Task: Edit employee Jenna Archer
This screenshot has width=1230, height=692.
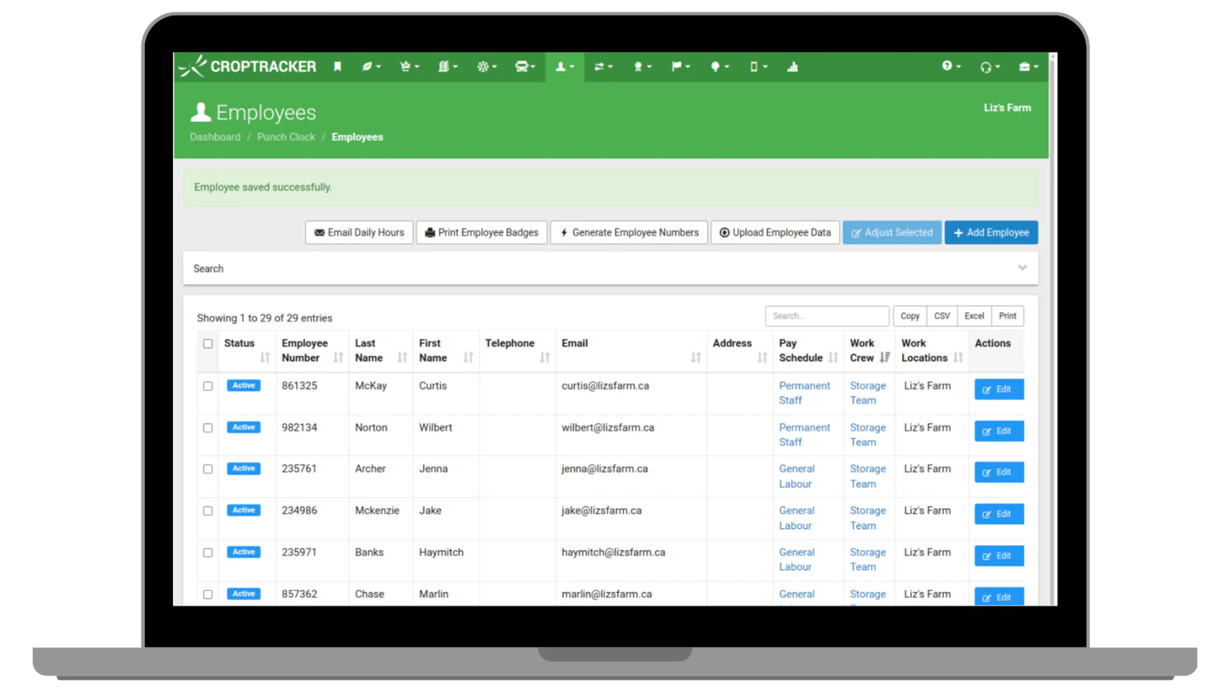Action: pyautogui.click(x=999, y=473)
